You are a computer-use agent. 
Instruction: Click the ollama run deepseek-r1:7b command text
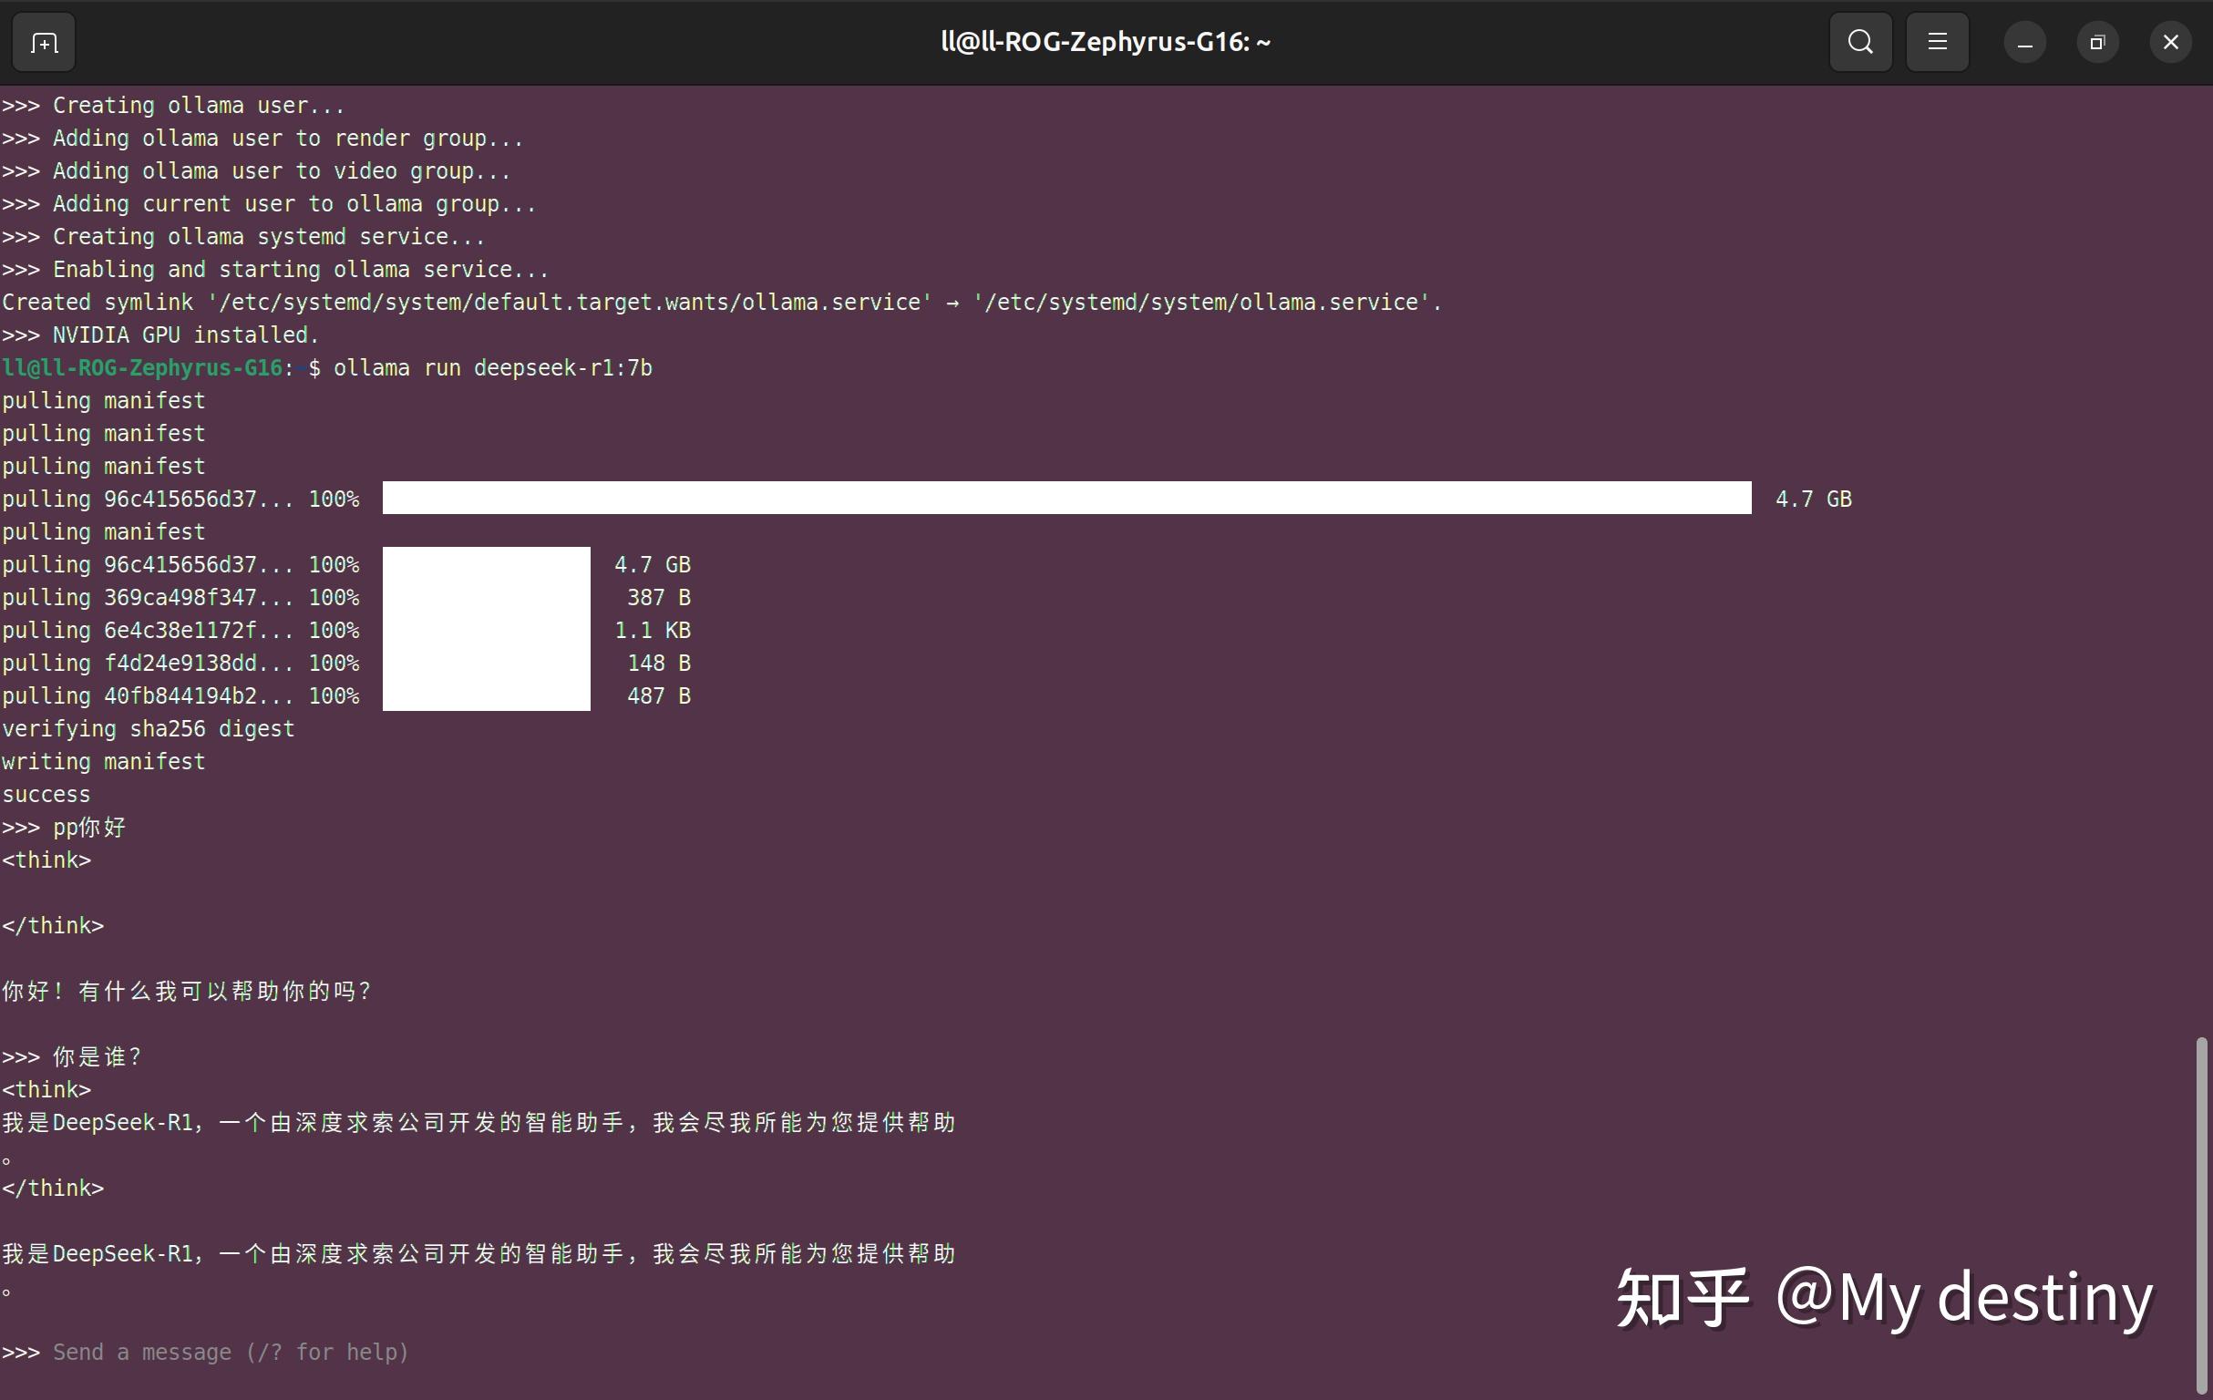click(x=492, y=366)
